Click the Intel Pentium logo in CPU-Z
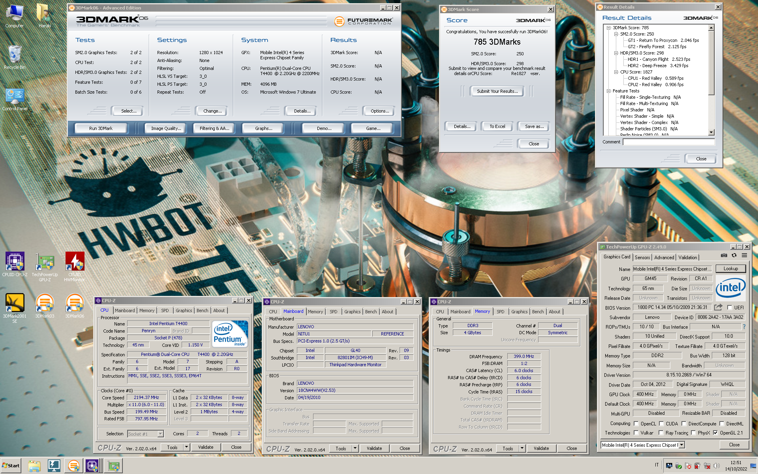The height and width of the screenshot is (474, 758). tap(230, 334)
